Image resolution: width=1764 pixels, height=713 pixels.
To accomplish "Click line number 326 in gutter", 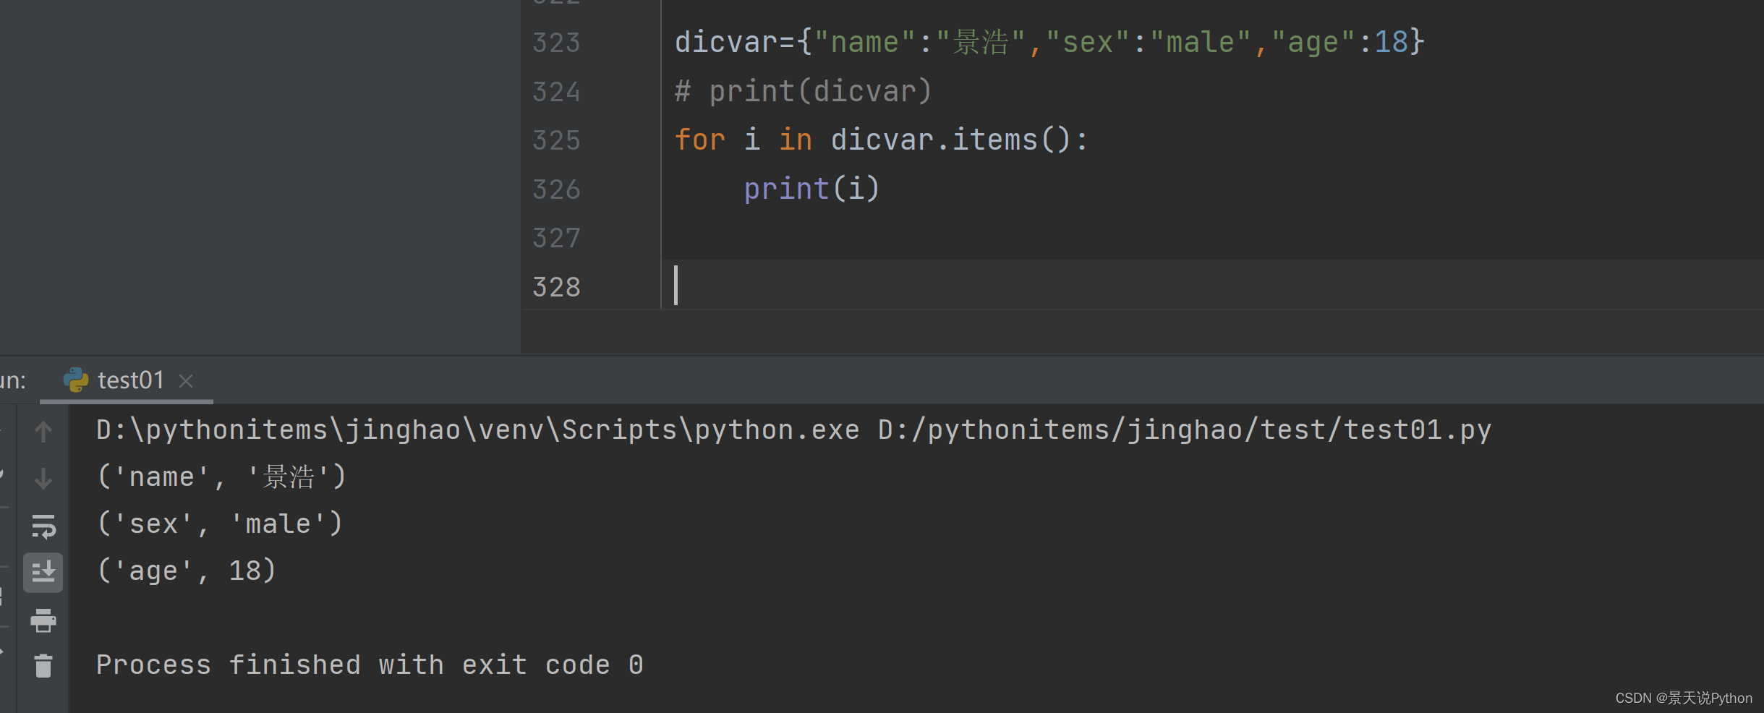I will [x=556, y=189].
